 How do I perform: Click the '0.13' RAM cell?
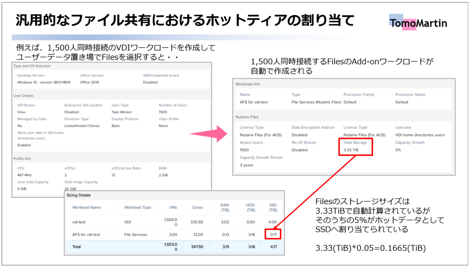click(225, 235)
